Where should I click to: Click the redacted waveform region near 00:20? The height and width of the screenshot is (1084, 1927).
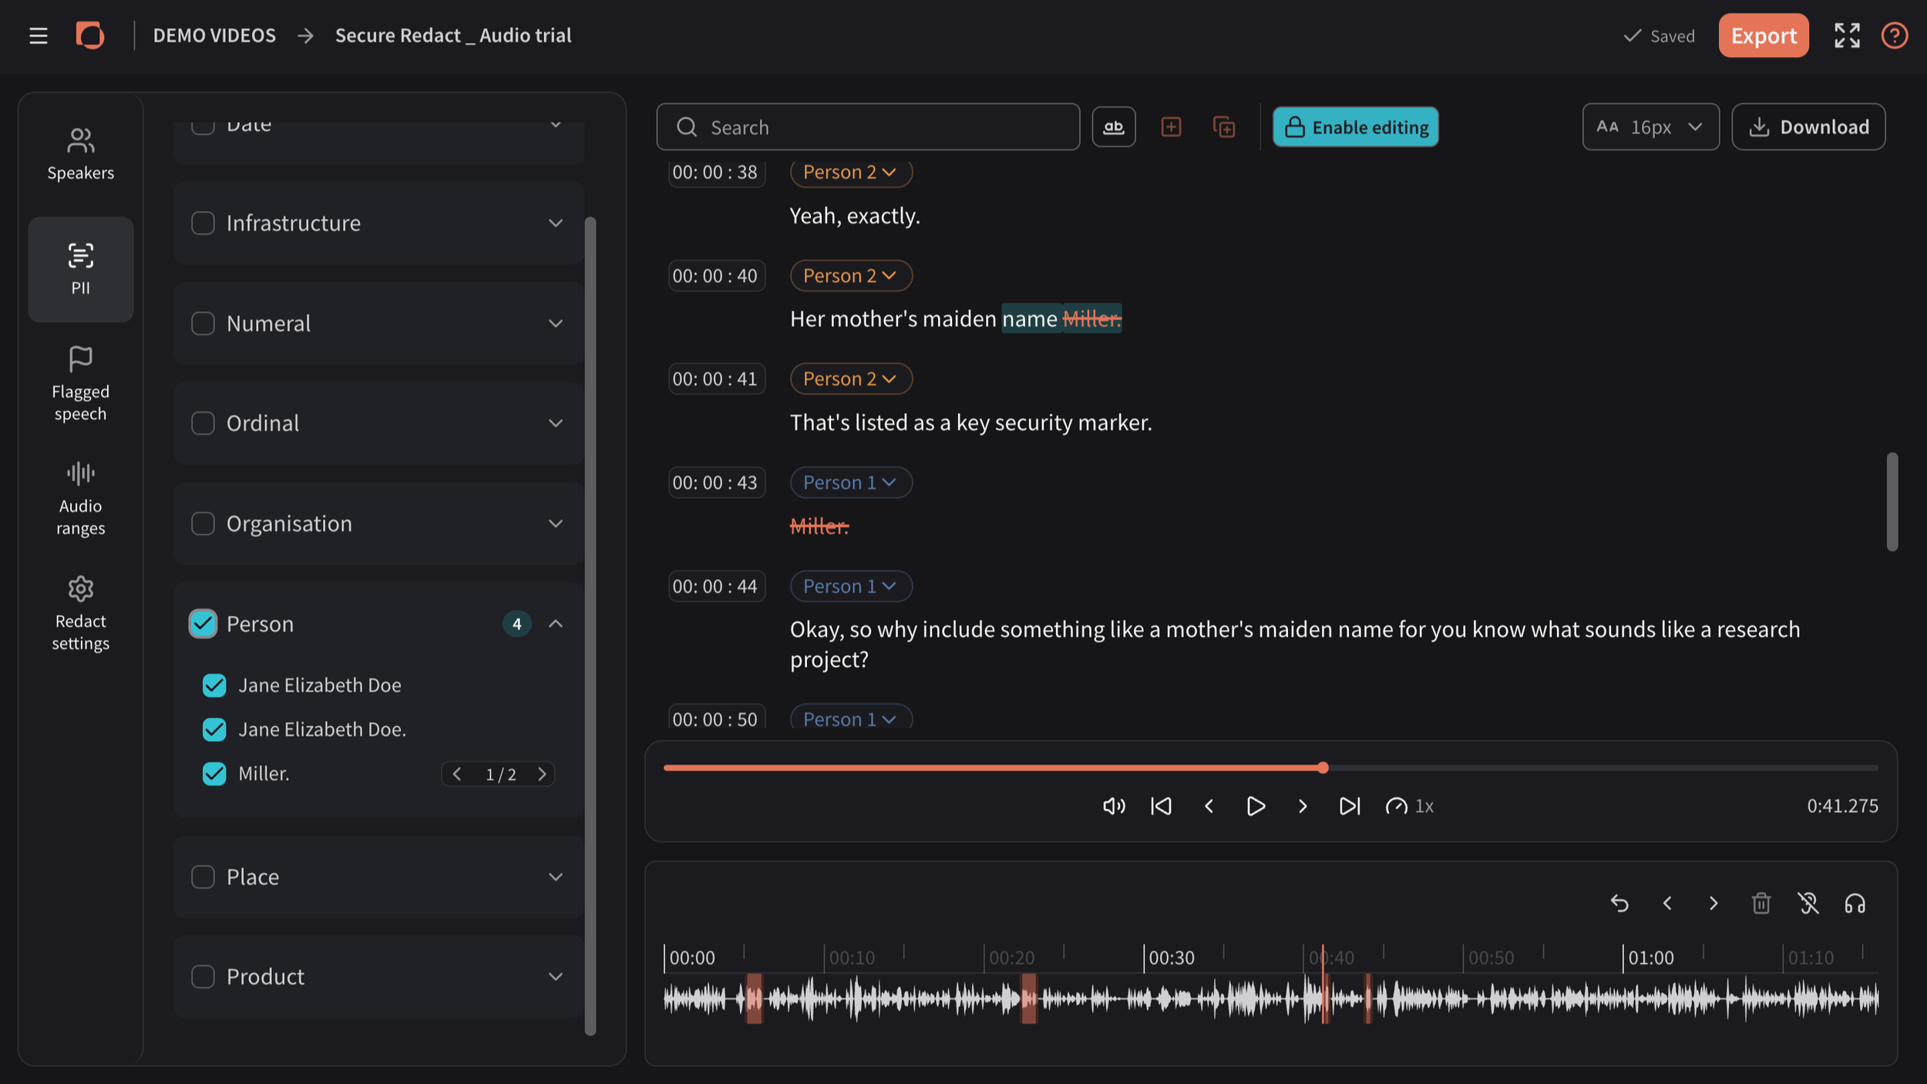pyautogui.click(x=1028, y=999)
